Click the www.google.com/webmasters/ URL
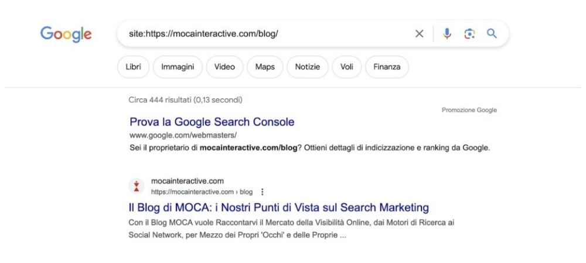This screenshot has width=586, height=263. point(174,135)
